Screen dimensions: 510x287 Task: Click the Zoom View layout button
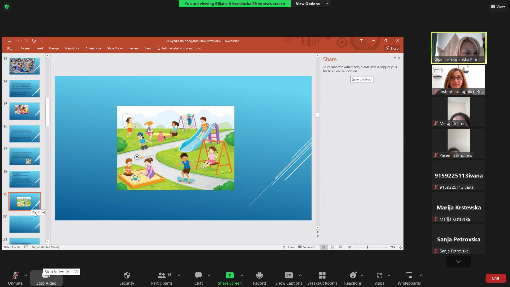coord(498,7)
